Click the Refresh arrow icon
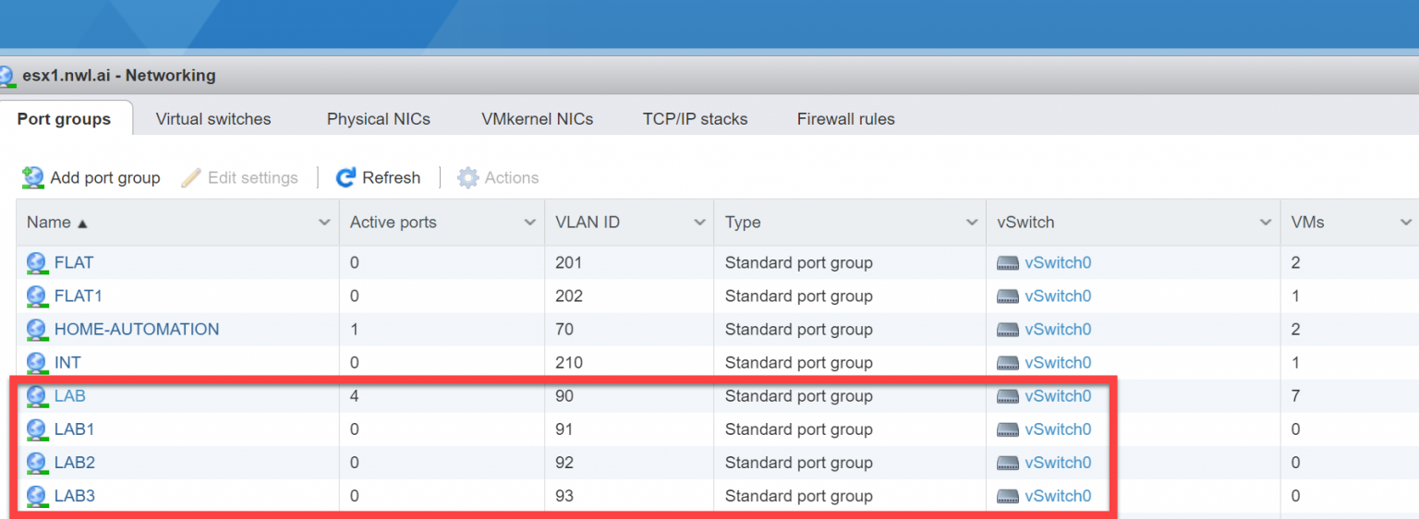The height and width of the screenshot is (519, 1419). click(346, 177)
